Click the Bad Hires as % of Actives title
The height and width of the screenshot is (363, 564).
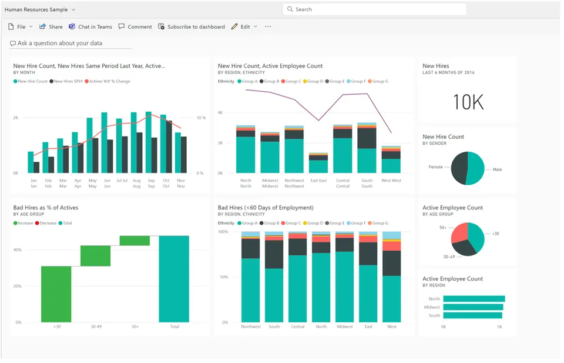coord(46,208)
